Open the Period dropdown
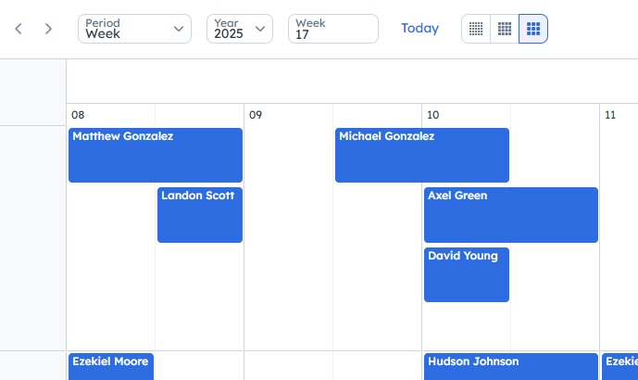Screen dimensions: 638x380 [x=134, y=29]
